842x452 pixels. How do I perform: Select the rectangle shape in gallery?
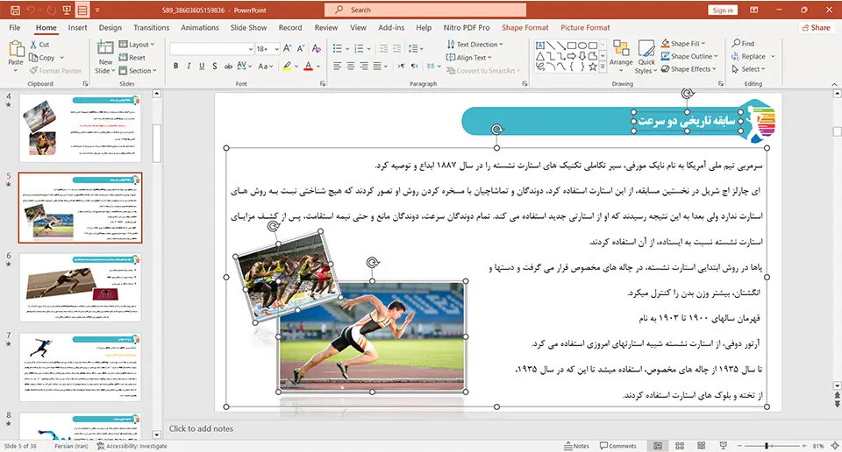[x=572, y=46]
